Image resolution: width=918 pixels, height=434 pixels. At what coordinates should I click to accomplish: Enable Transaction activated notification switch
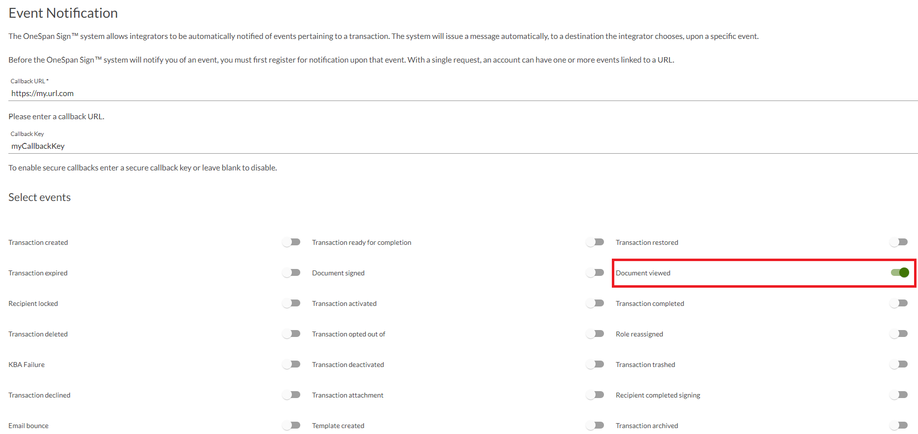click(595, 303)
